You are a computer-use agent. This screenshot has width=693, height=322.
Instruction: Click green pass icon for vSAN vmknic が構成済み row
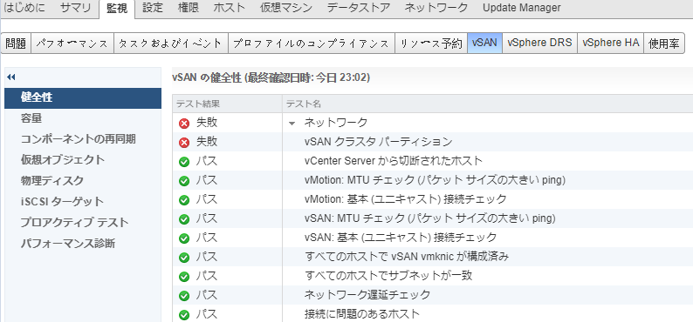click(184, 258)
